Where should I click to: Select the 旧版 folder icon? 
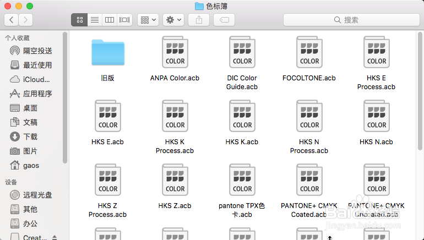(x=108, y=52)
